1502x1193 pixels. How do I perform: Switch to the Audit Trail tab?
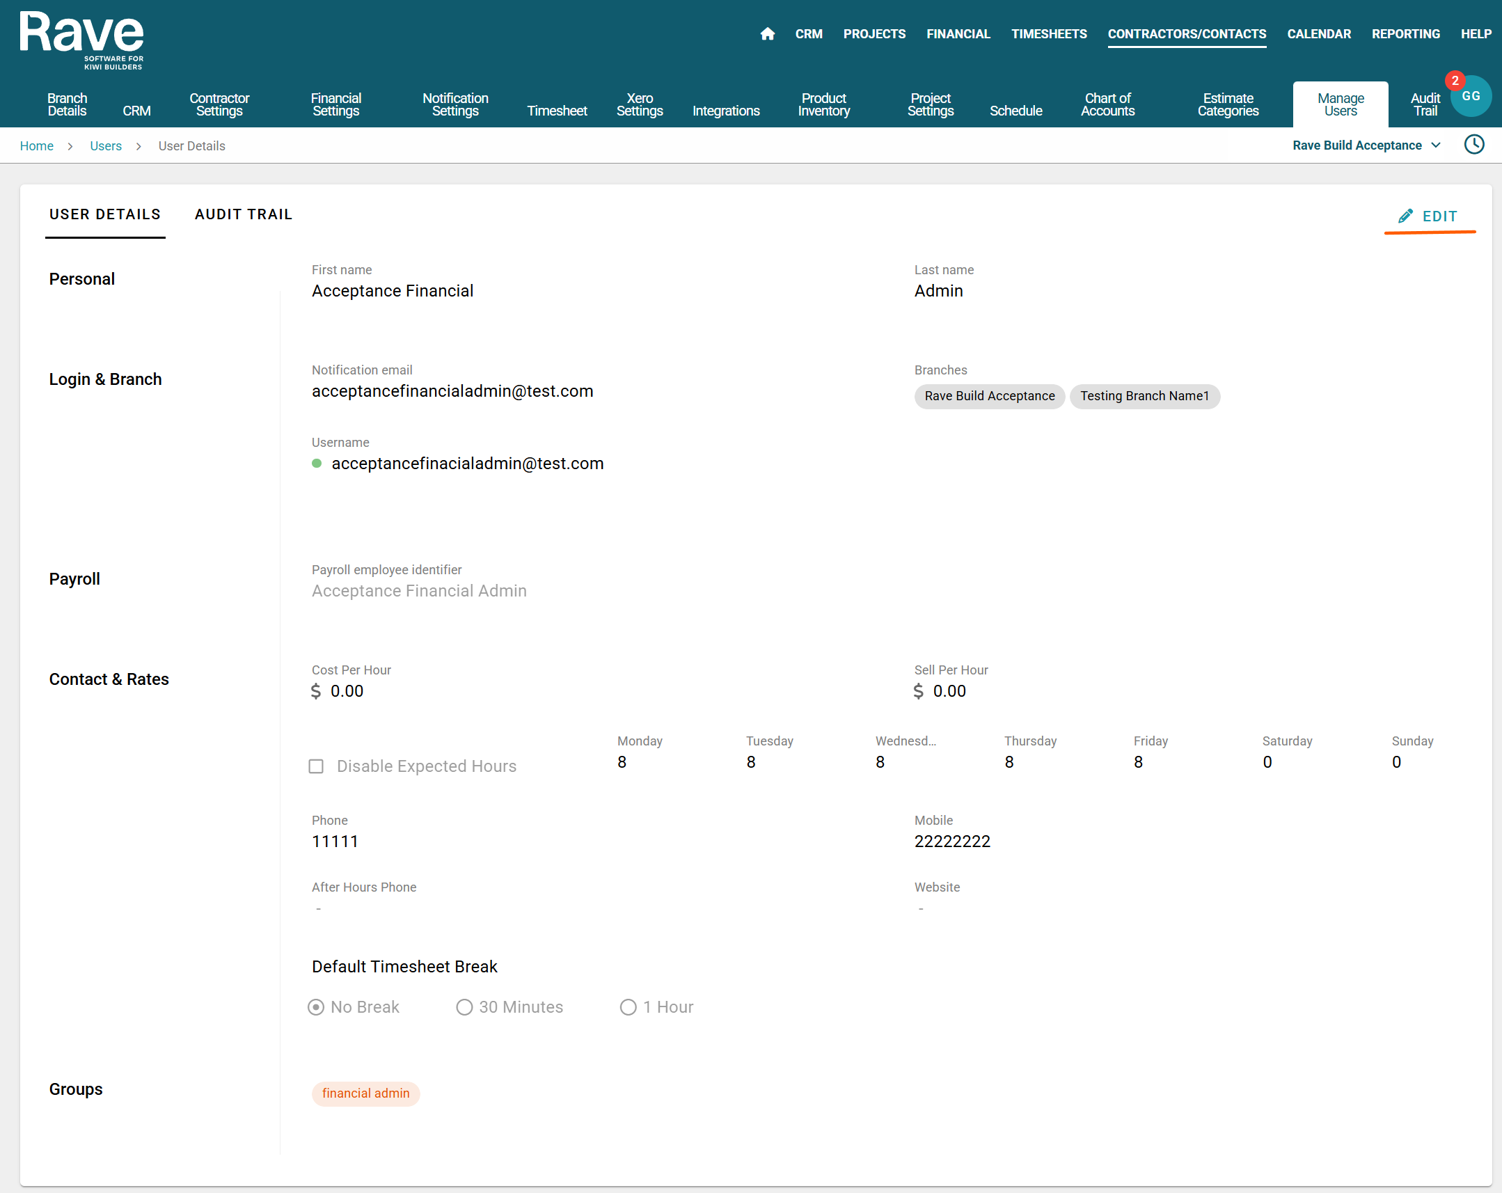point(243,214)
